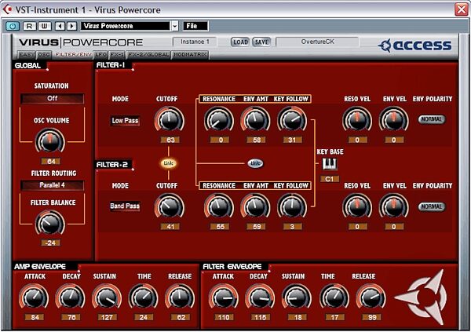Open the File menu
471x332 pixels.
[x=195, y=26]
